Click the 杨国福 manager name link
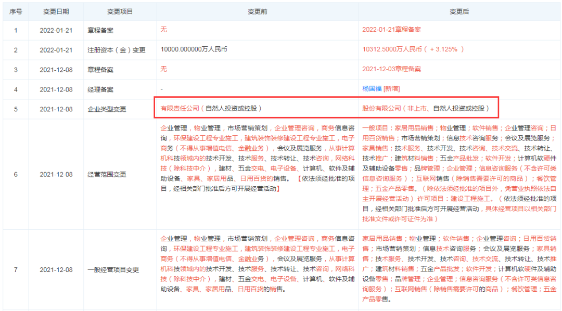 tap(372, 89)
